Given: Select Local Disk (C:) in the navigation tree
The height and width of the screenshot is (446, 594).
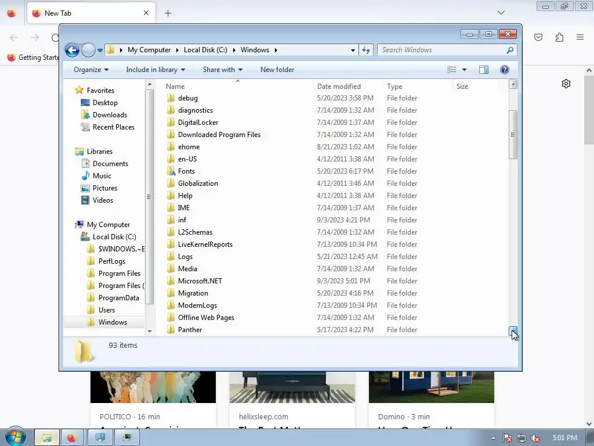Looking at the screenshot, I should [114, 237].
